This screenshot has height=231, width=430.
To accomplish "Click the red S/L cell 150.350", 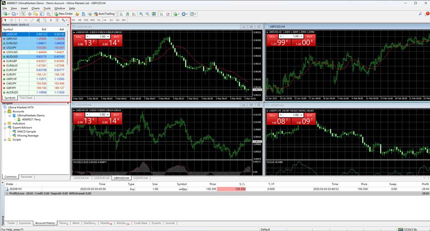I will tap(240, 189).
